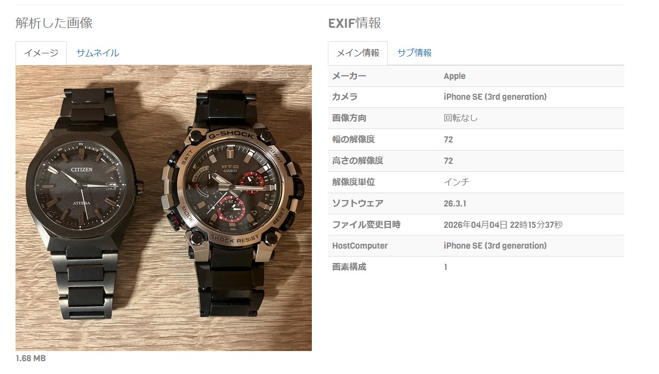Image resolution: width=659 pixels, height=374 pixels.
Task: Click the HostComputer row label
Action: pos(360,246)
